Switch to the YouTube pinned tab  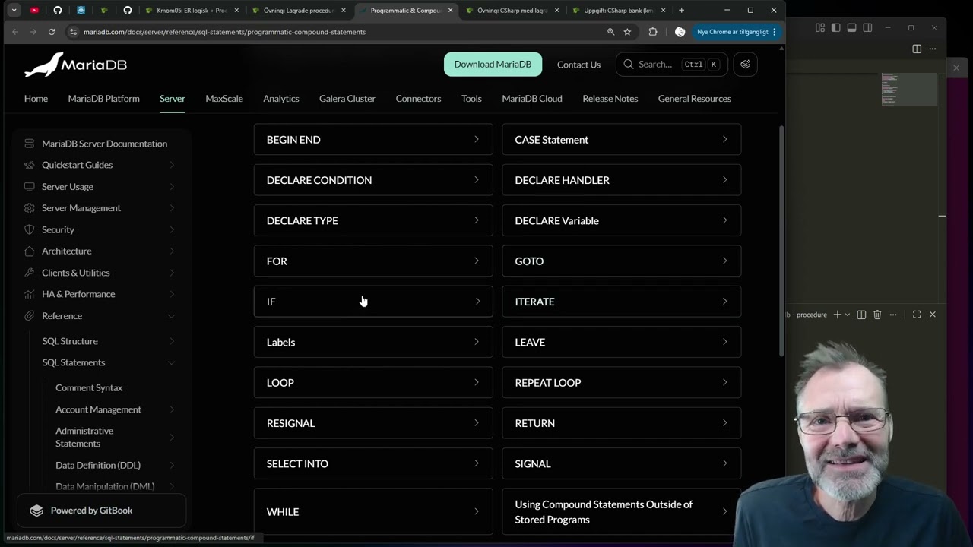[34, 11]
